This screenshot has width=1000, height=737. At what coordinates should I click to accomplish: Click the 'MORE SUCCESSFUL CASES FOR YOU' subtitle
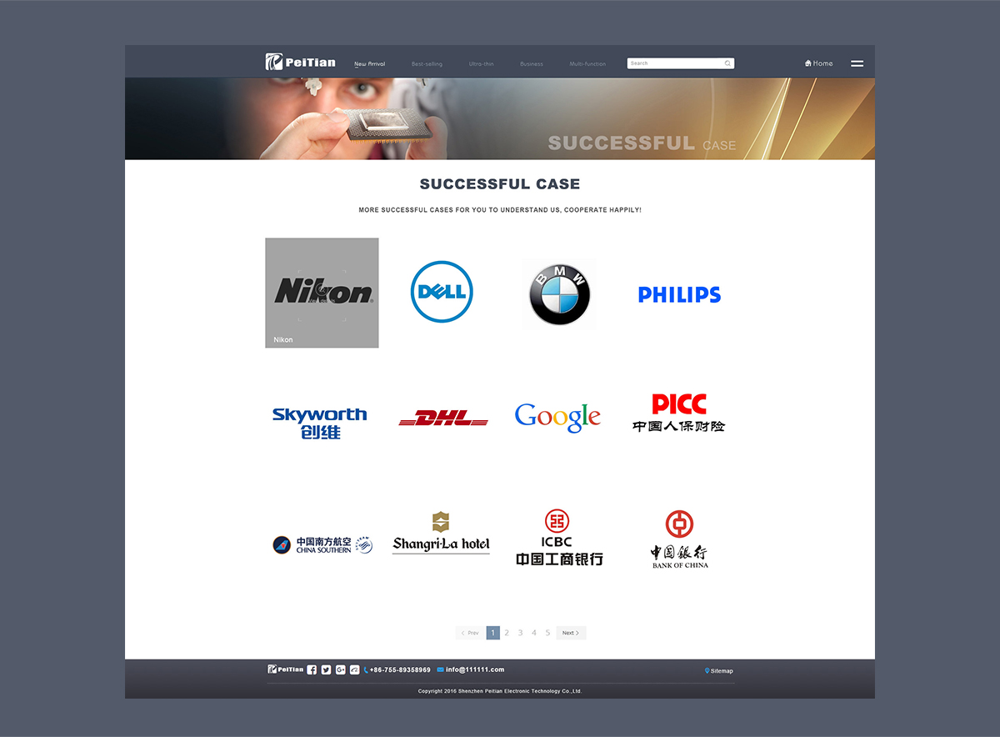pyautogui.click(x=500, y=210)
